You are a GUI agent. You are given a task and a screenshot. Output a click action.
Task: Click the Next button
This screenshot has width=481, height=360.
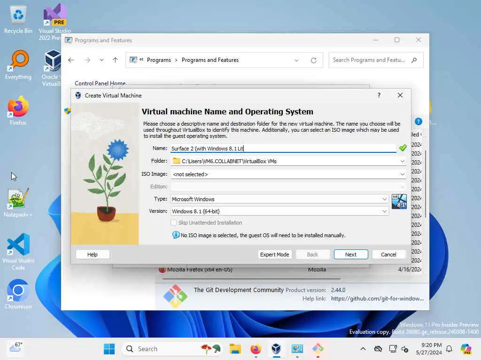(x=351, y=255)
